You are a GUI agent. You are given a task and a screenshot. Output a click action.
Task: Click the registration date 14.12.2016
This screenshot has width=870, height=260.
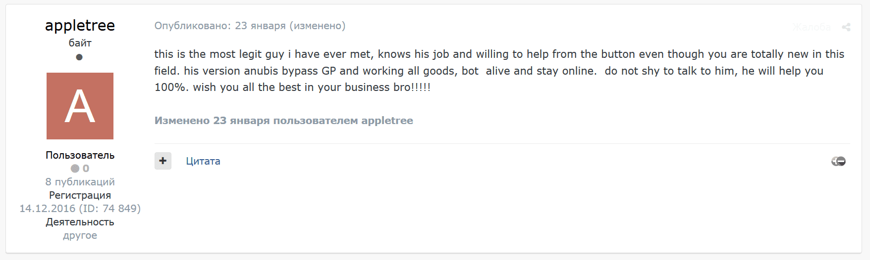click(48, 209)
